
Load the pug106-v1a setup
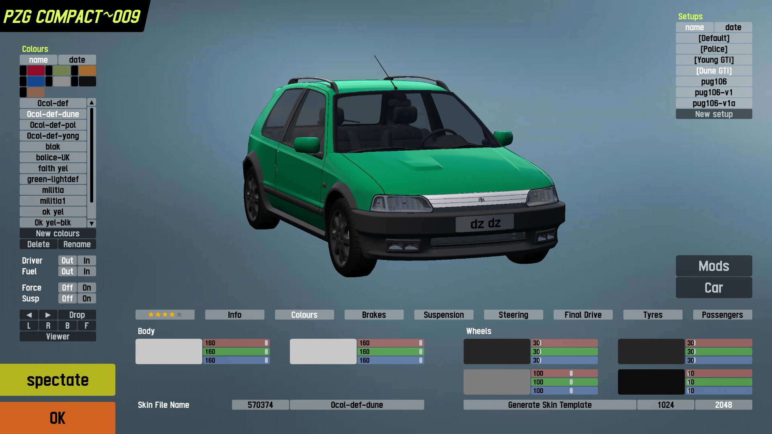714,103
